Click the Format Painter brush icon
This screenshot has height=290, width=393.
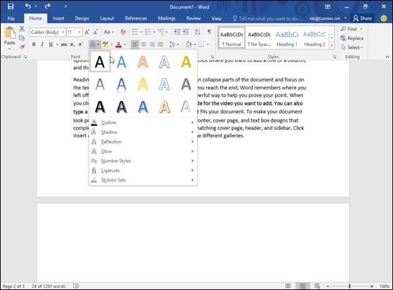tap(22, 47)
